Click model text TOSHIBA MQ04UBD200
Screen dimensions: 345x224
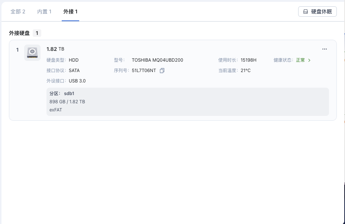[157, 60]
